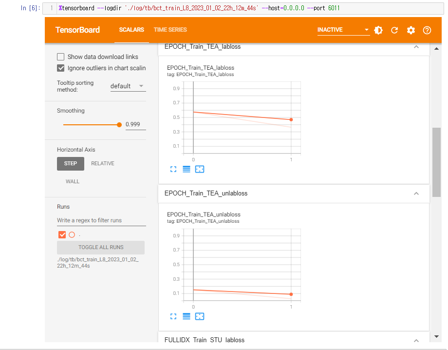Click the unlabloss chart endpoint at step 1

(x=291, y=294)
